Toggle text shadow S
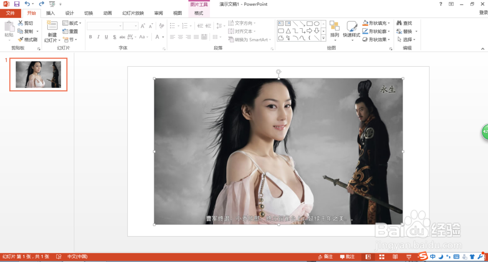The width and height of the screenshot is (488, 262). click(115, 37)
